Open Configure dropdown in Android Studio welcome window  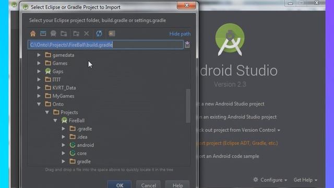[x=273, y=180]
